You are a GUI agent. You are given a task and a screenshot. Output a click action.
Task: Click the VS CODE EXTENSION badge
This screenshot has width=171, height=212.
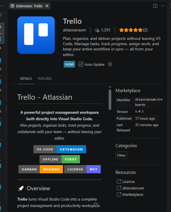coord(60,149)
